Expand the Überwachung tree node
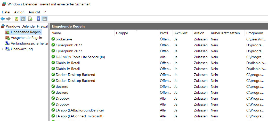The height and width of the screenshot is (121, 268). tap(2, 49)
